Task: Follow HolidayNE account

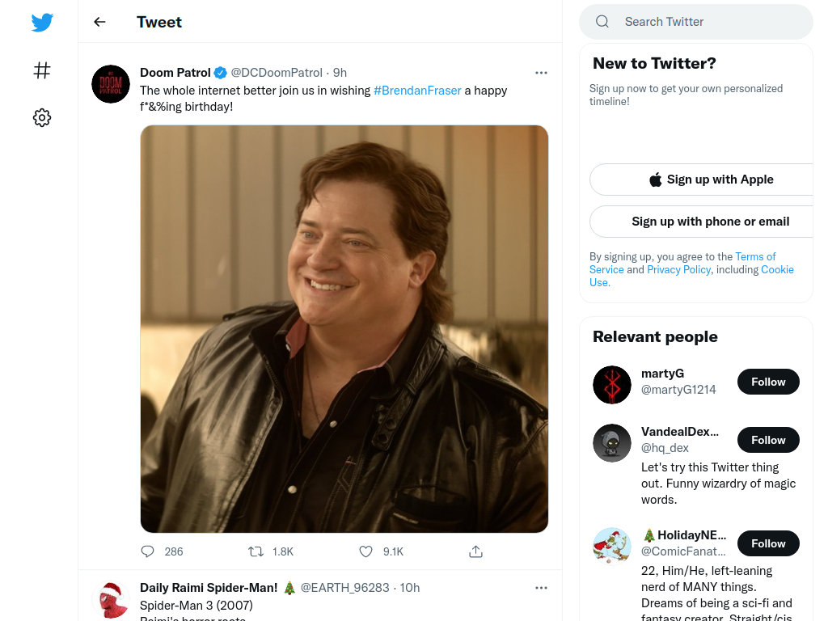Action: tap(768, 543)
